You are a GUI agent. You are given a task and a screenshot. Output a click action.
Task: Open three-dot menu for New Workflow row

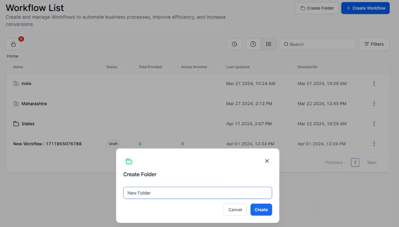pos(374,144)
